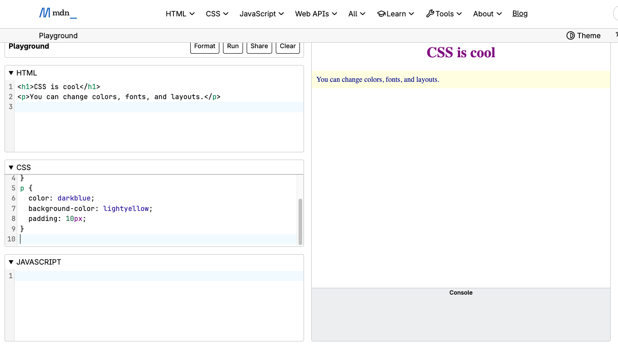Image resolution: width=618 pixels, height=346 pixels.
Task: Share the playground code
Action: (x=259, y=46)
